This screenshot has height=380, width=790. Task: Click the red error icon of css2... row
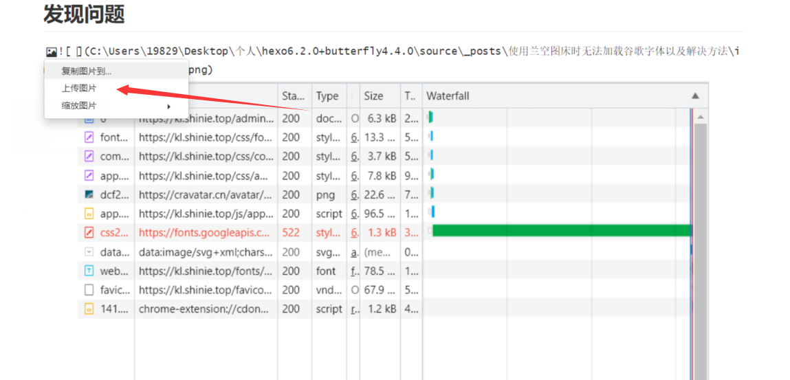click(89, 233)
